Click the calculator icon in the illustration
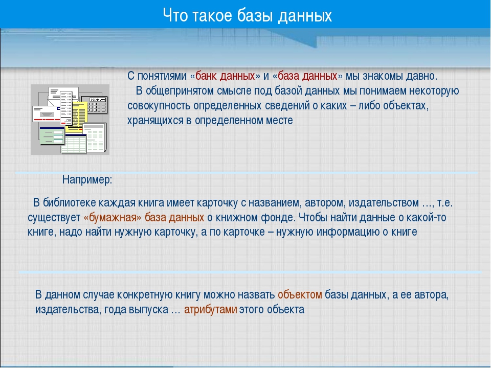 coord(96,106)
